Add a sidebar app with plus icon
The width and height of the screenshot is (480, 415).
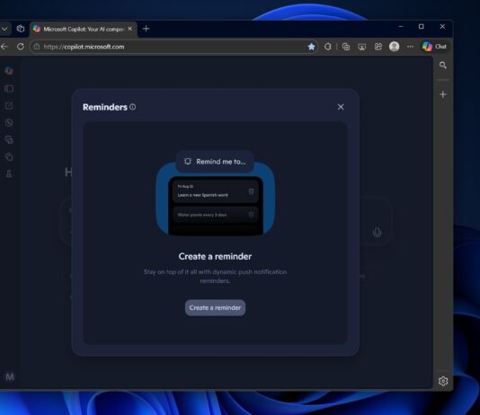(x=442, y=94)
